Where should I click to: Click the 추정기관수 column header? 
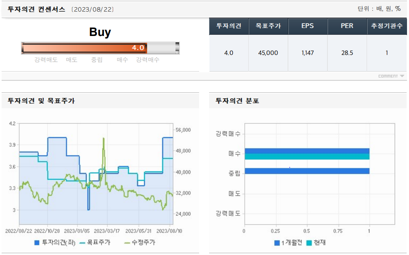pos(387,26)
